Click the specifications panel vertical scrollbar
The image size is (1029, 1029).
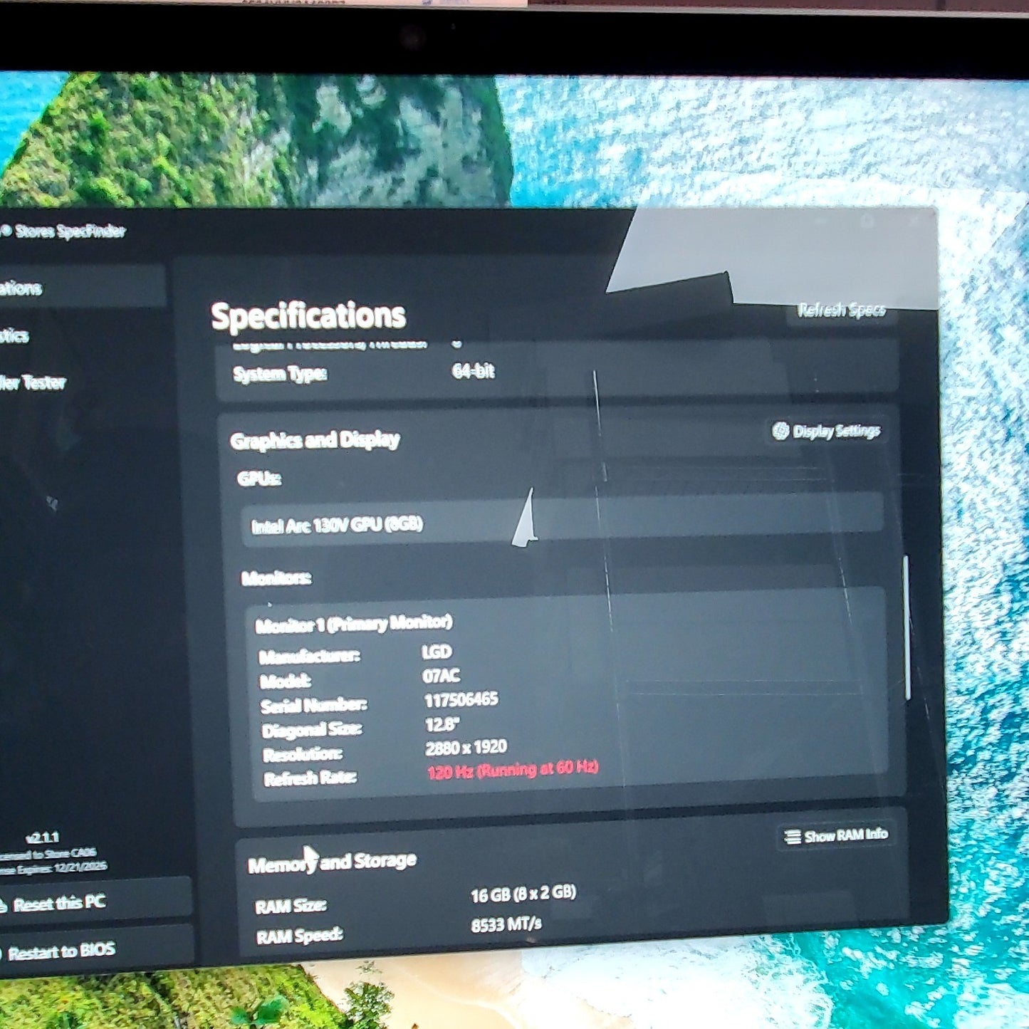(x=907, y=627)
